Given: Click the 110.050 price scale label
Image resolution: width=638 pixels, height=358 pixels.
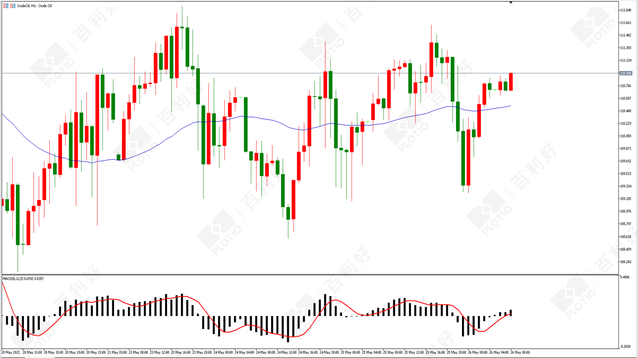Looking at the screenshot, I should (626, 136).
